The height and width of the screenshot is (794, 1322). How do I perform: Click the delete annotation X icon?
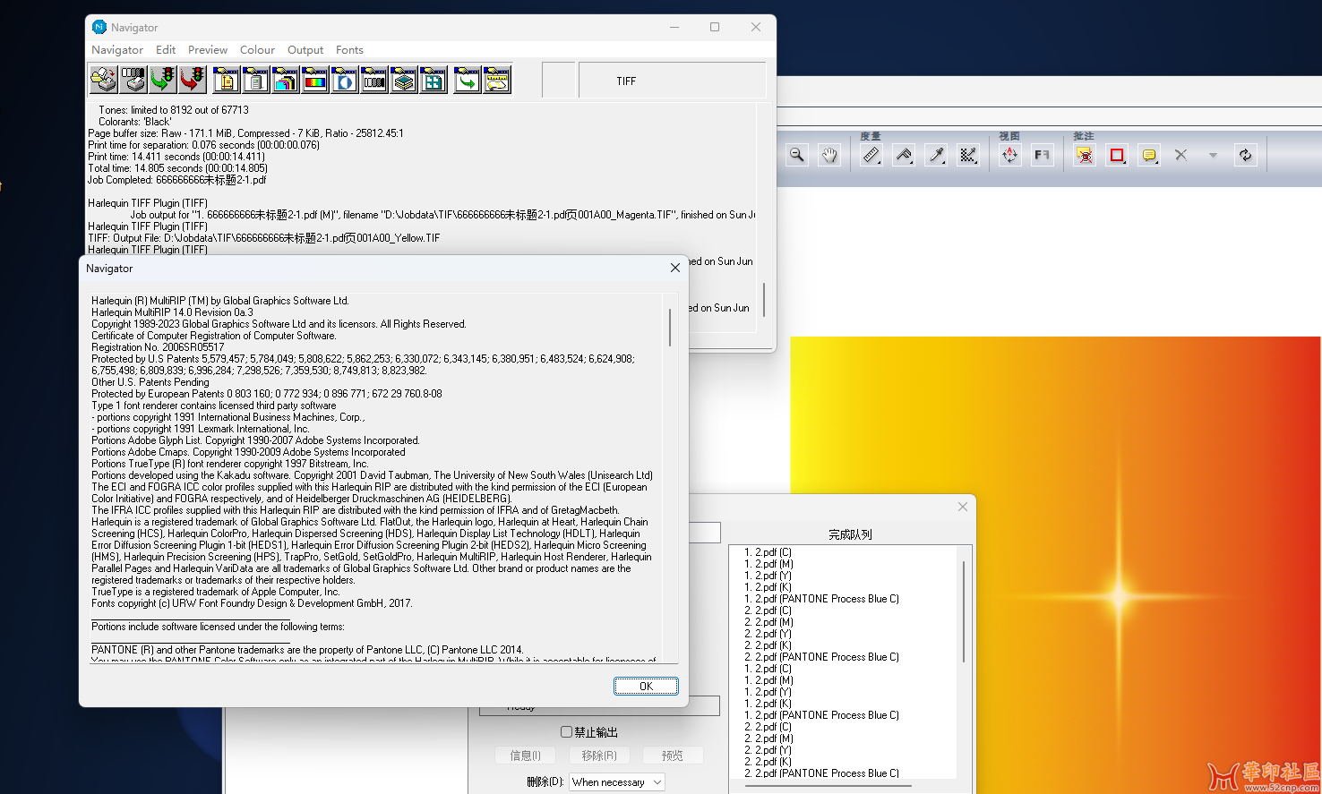coord(1180,155)
